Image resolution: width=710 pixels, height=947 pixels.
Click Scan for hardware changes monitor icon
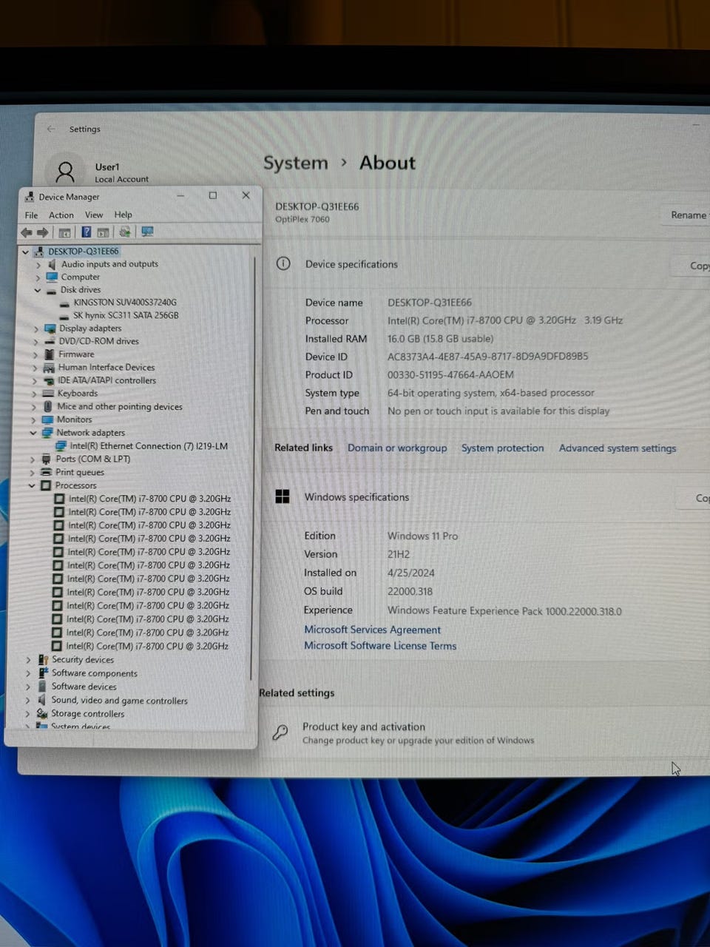[x=147, y=232]
